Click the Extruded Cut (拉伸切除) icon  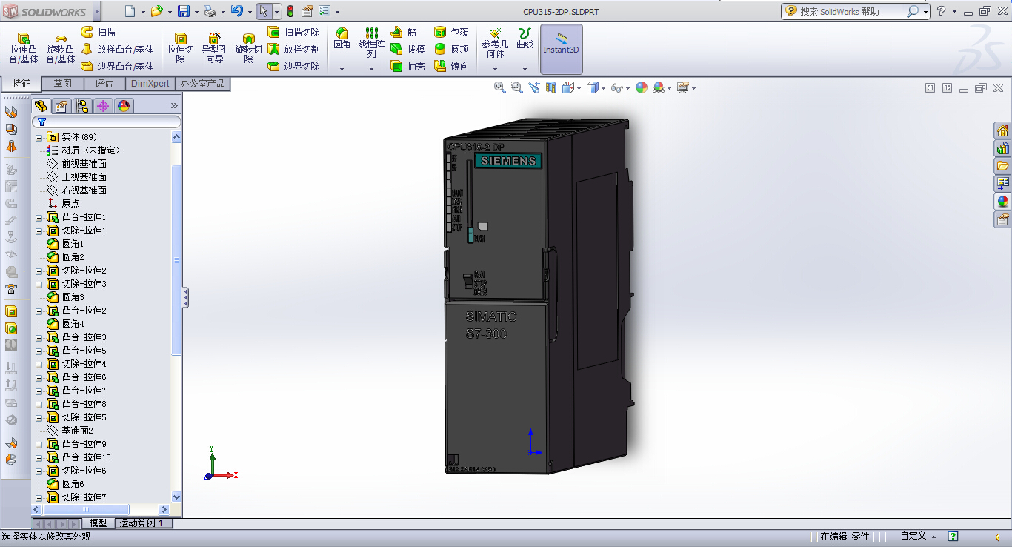coord(180,47)
